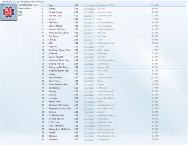The width and height of the screenshot is (188, 145).
Task: Select the track "All Around The World"
Action: 58,105
